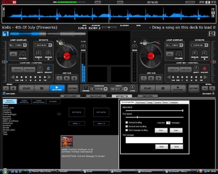Tick Strict message scrolling checkbox
The width and height of the screenshot is (218, 174).
point(126,130)
